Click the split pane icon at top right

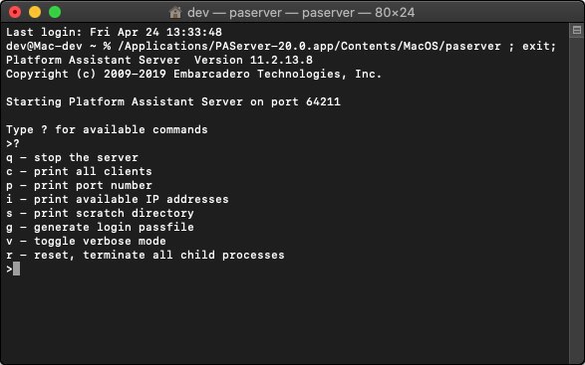pyautogui.click(x=577, y=30)
